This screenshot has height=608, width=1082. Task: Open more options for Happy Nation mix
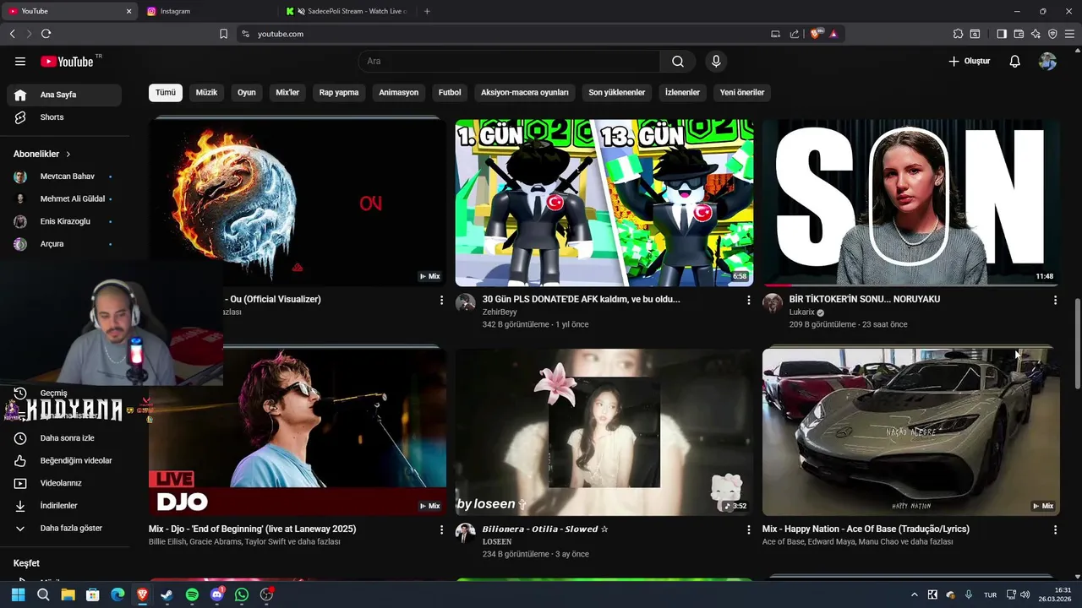tap(1055, 529)
